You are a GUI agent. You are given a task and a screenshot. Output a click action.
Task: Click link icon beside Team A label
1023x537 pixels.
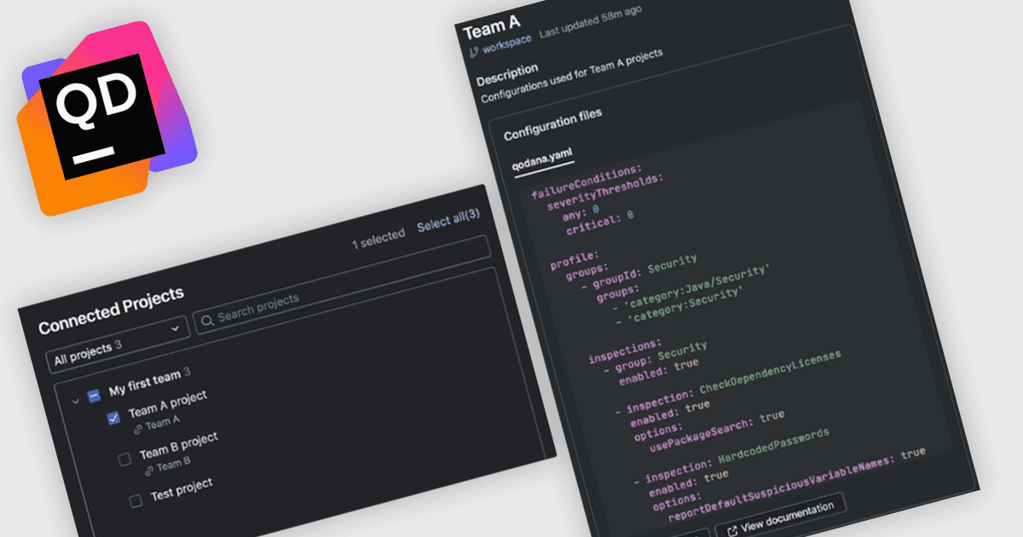136,430
